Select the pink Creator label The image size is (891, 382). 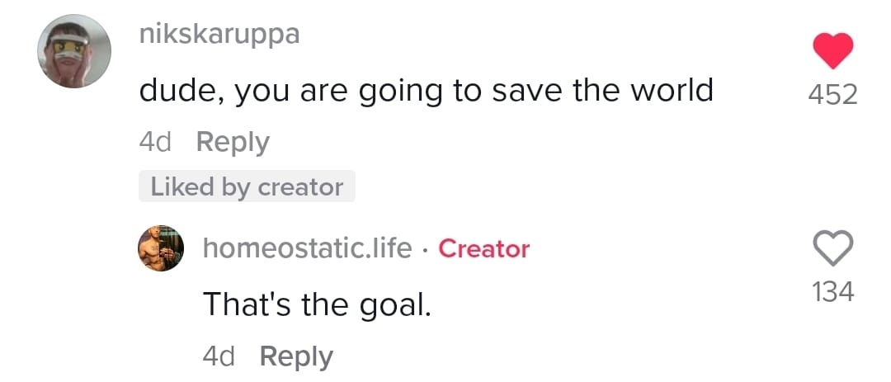tap(483, 248)
